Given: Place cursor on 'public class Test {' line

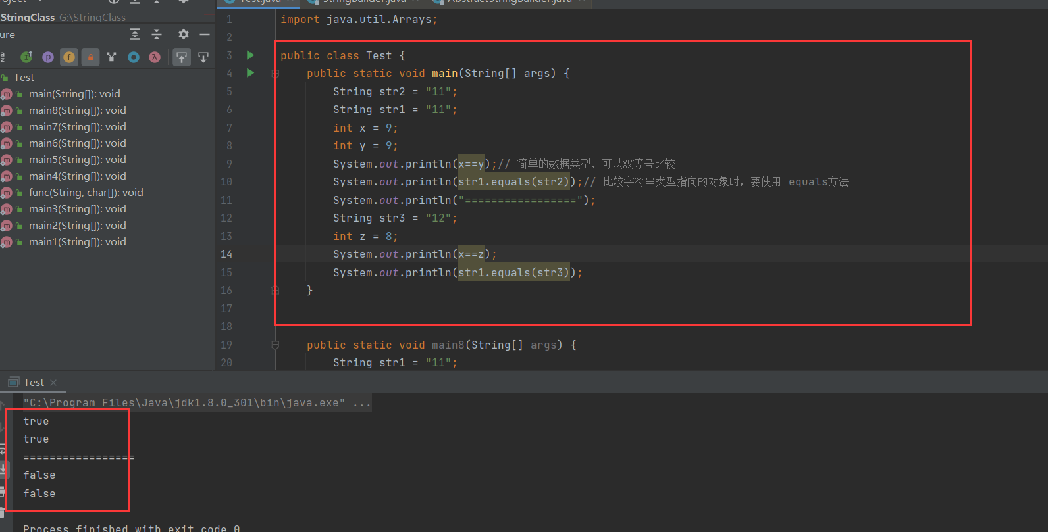Looking at the screenshot, I should [342, 55].
